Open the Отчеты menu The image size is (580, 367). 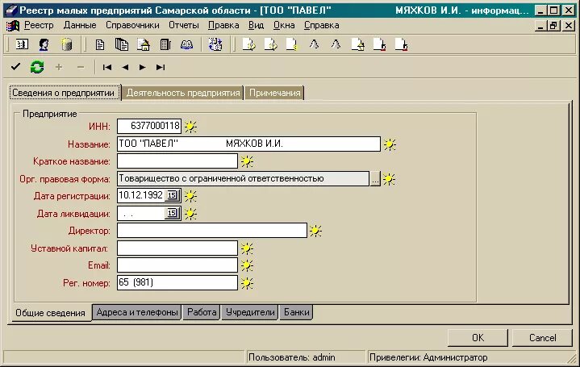pos(184,26)
